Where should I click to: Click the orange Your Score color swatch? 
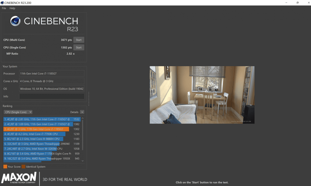(x=5, y=167)
